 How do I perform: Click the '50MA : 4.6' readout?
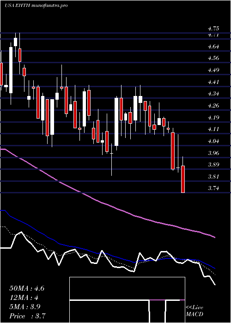tap(27, 288)
